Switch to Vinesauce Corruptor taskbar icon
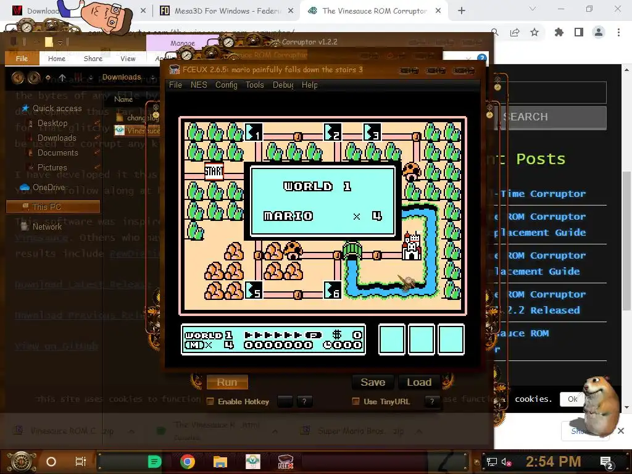The height and width of the screenshot is (474, 632). tap(252, 462)
